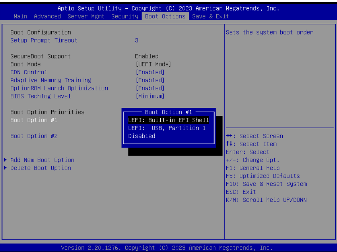
Task: Click the Boot Mode [UEFI Mode] value
Action: click(154, 64)
